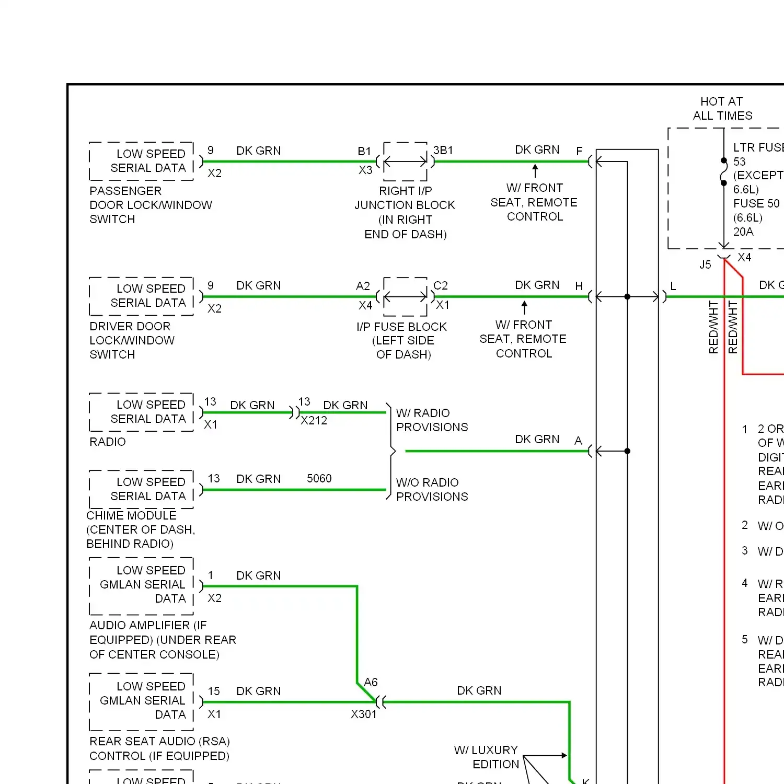Select Audio Amplifier LOW SPEED GMLAN SERIAL DATA box
The image size is (784, 784).
coord(142,586)
